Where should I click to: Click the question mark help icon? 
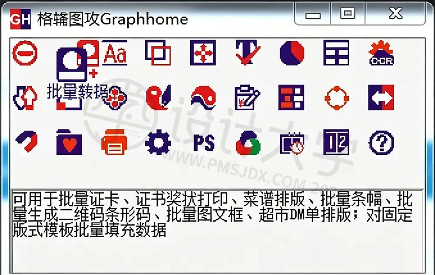click(381, 142)
